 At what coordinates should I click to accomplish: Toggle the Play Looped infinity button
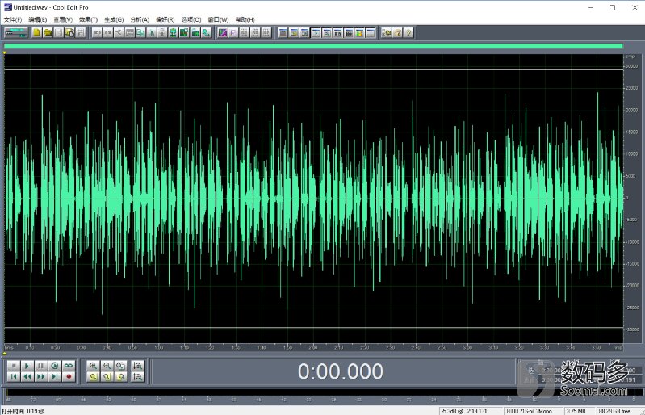(x=69, y=366)
